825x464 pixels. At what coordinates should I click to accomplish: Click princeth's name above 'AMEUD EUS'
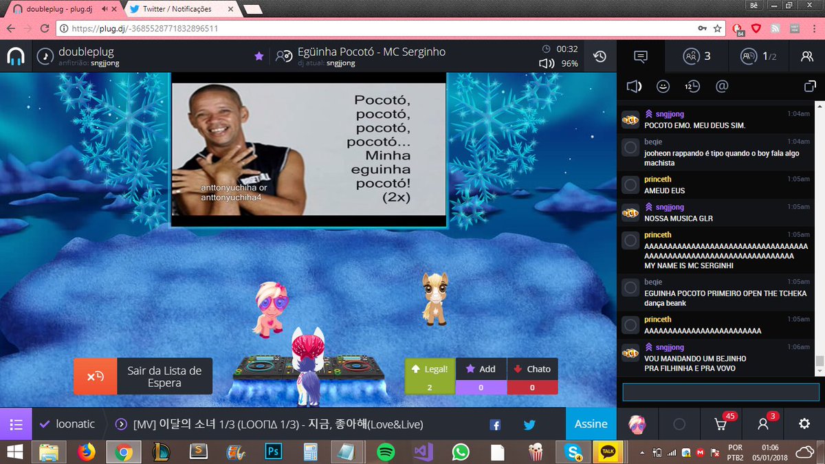tap(658, 179)
